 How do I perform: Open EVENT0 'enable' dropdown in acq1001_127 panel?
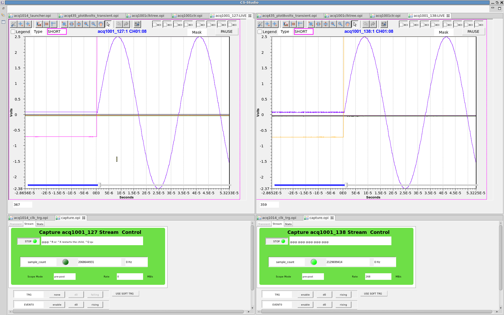pyautogui.click(x=57, y=304)
